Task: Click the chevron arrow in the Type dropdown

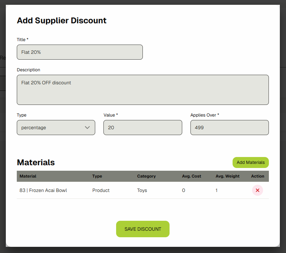Action: tap(87, 128)
